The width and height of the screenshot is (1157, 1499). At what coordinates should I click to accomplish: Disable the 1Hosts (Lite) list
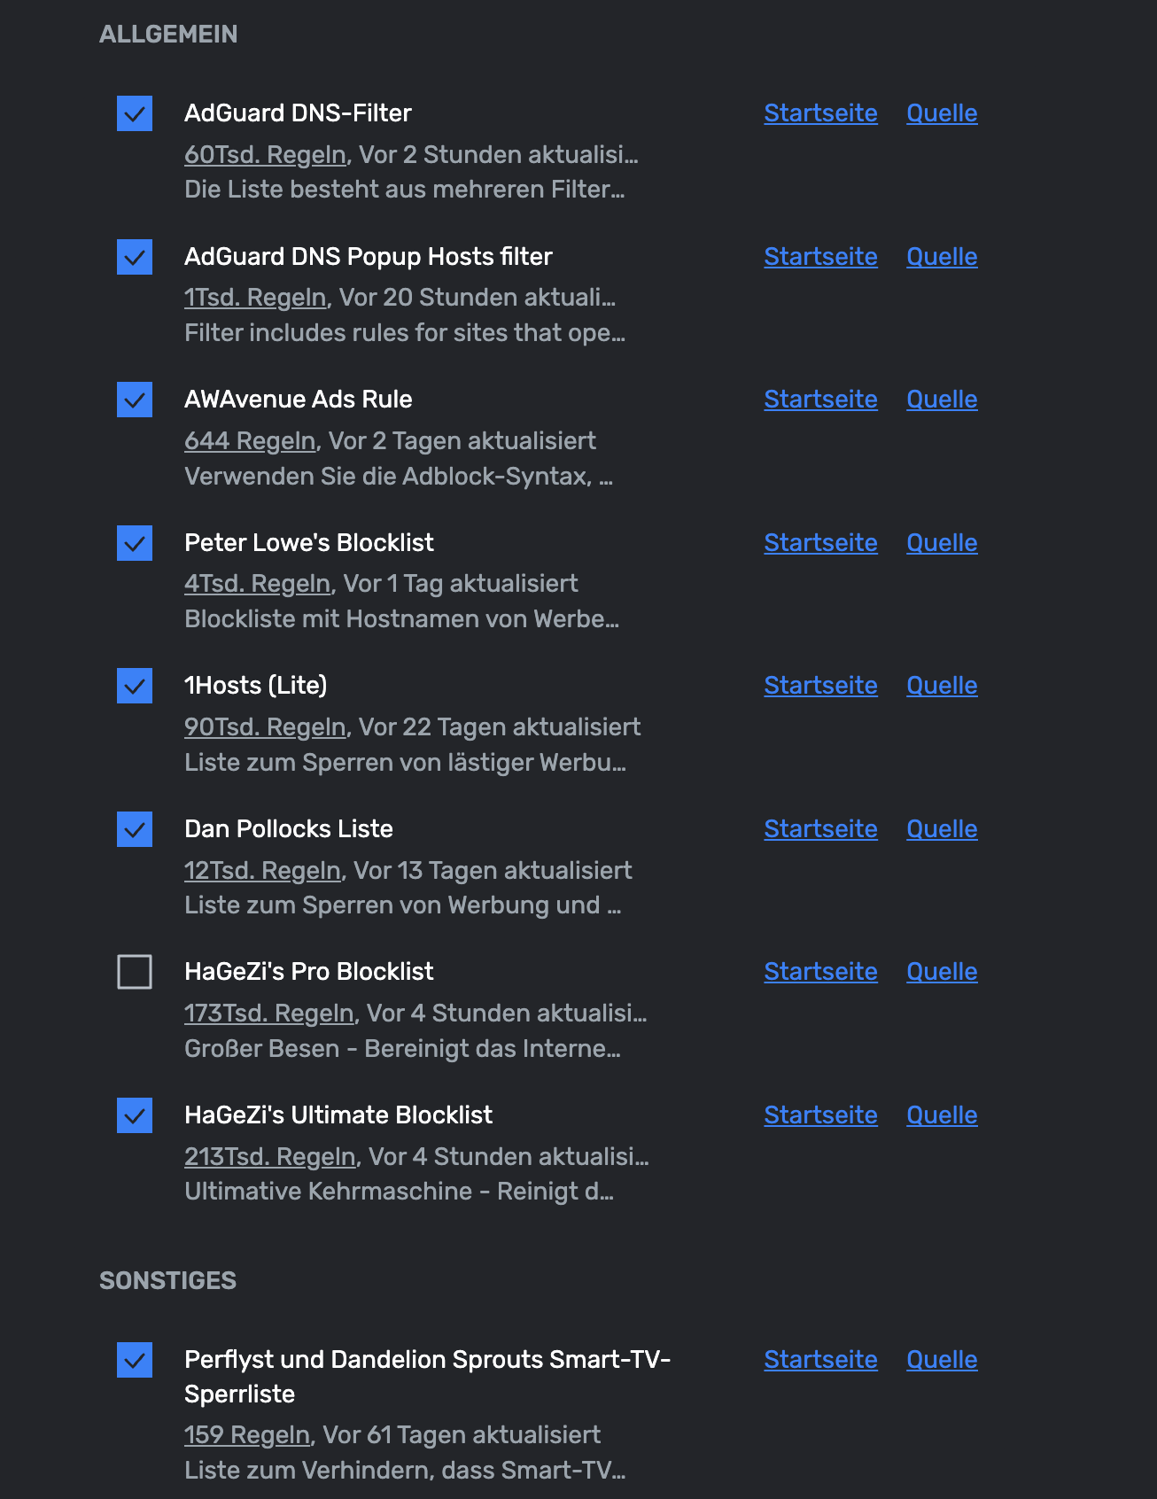(x=135, y=686)
